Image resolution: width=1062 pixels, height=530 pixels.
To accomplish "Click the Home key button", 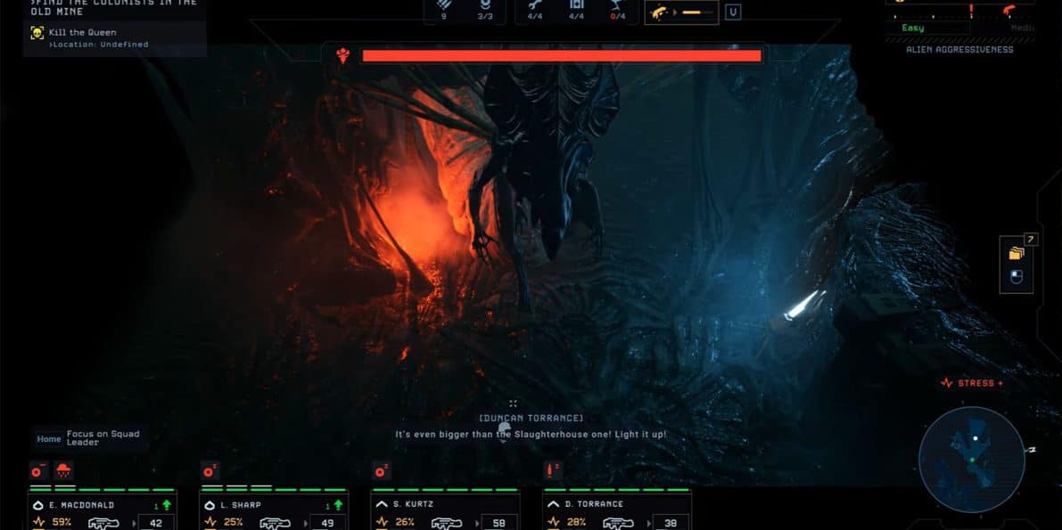I will coord(49,438).
